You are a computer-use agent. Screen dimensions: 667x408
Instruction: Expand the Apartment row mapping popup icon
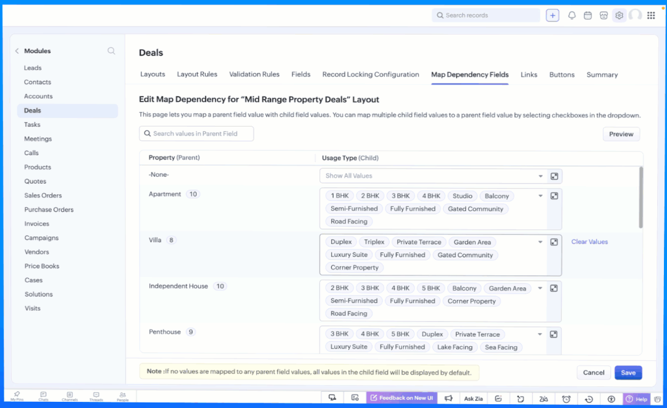click(554, 196)
